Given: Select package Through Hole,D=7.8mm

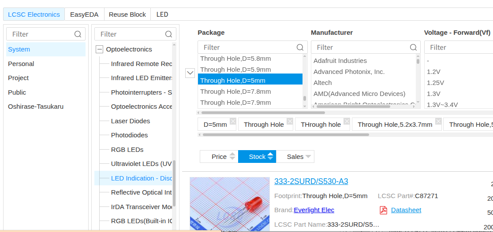Looking at the screenshot, I should (250, 92).
